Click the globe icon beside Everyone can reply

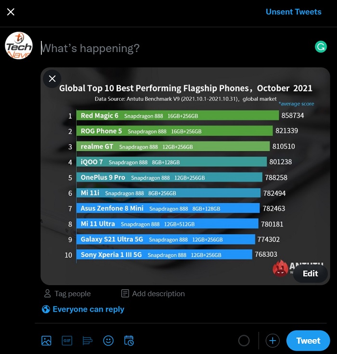coord(46,309)
